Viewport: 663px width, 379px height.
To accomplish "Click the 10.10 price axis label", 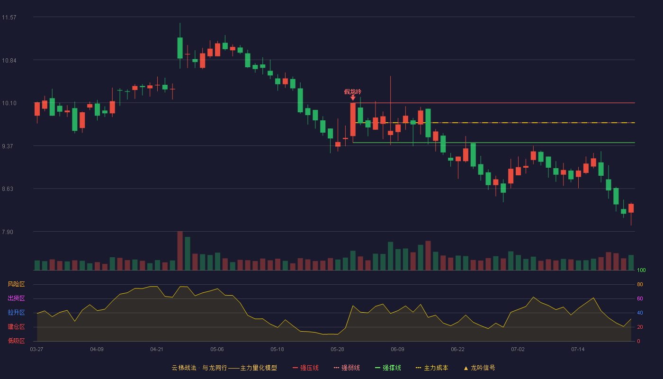I will (x=9, y=103).
